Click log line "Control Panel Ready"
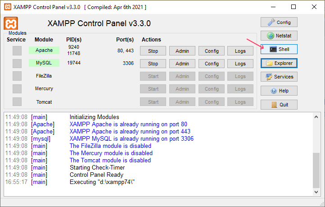The height and width of the screenshot is (207, 325). click(96, 175)
